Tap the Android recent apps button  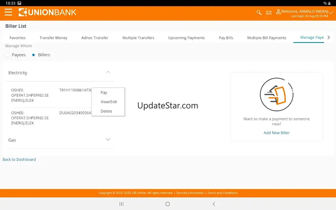click(122, 204)
